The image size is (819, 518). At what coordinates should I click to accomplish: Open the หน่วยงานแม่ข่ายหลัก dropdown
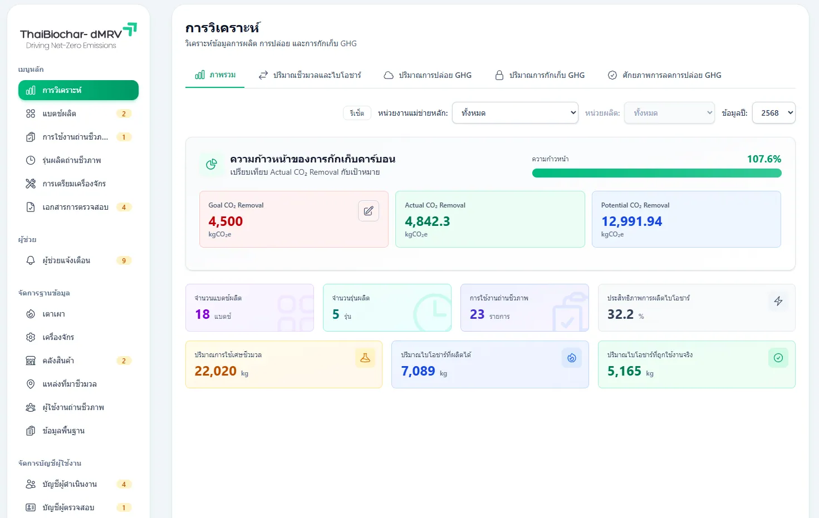pyautogui.click(x=516, y=113)
